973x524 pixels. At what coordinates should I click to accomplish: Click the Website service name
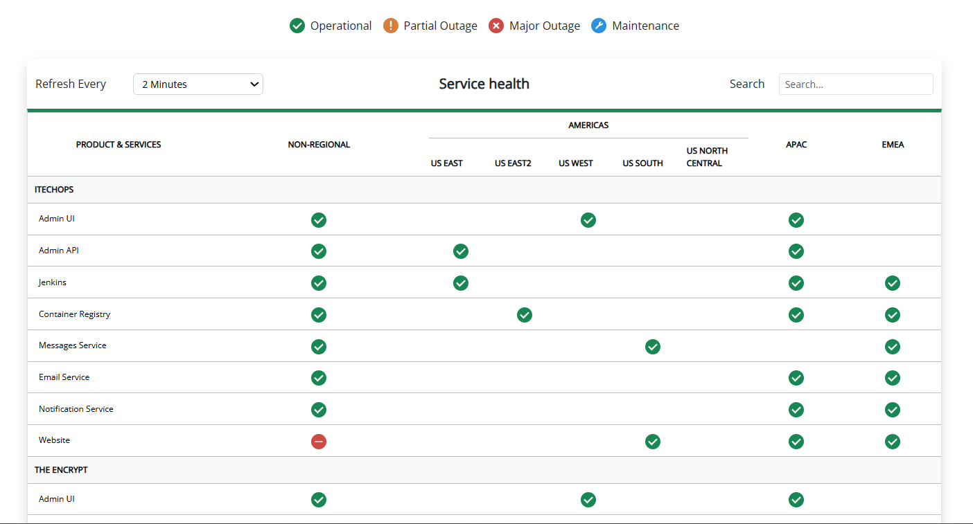pos(54,440)
